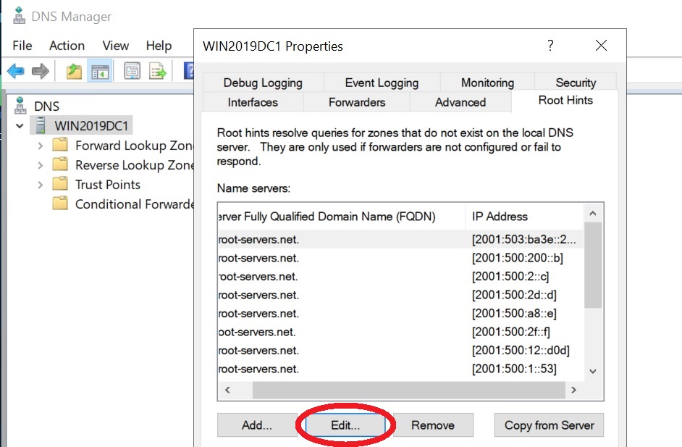Click the scroll down arrow in name servers list
Viewport: 682px width, 447px height.
click(593, 371)
